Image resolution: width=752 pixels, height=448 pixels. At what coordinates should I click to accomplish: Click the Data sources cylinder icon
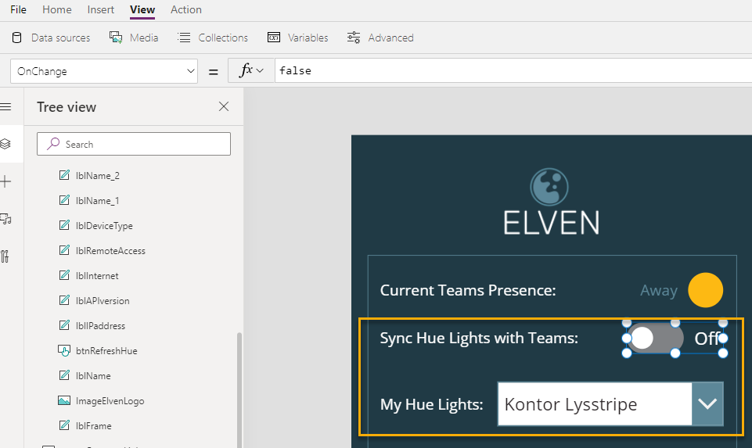pyautogui.click(x=16, y=38)
